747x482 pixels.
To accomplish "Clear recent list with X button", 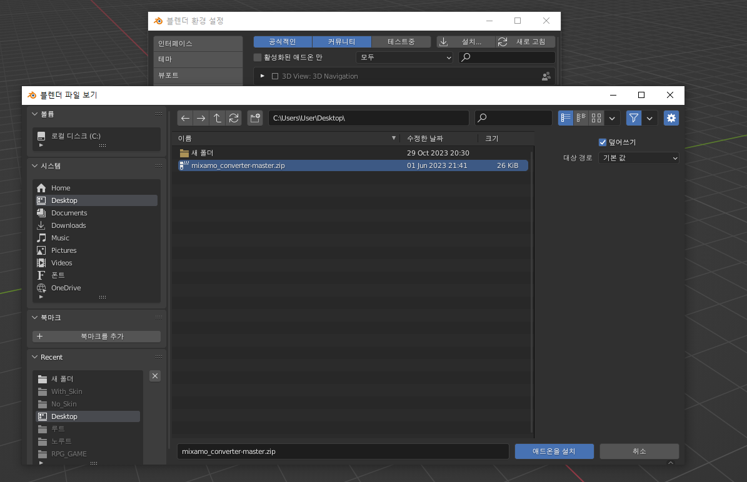I will click(155, 376).
